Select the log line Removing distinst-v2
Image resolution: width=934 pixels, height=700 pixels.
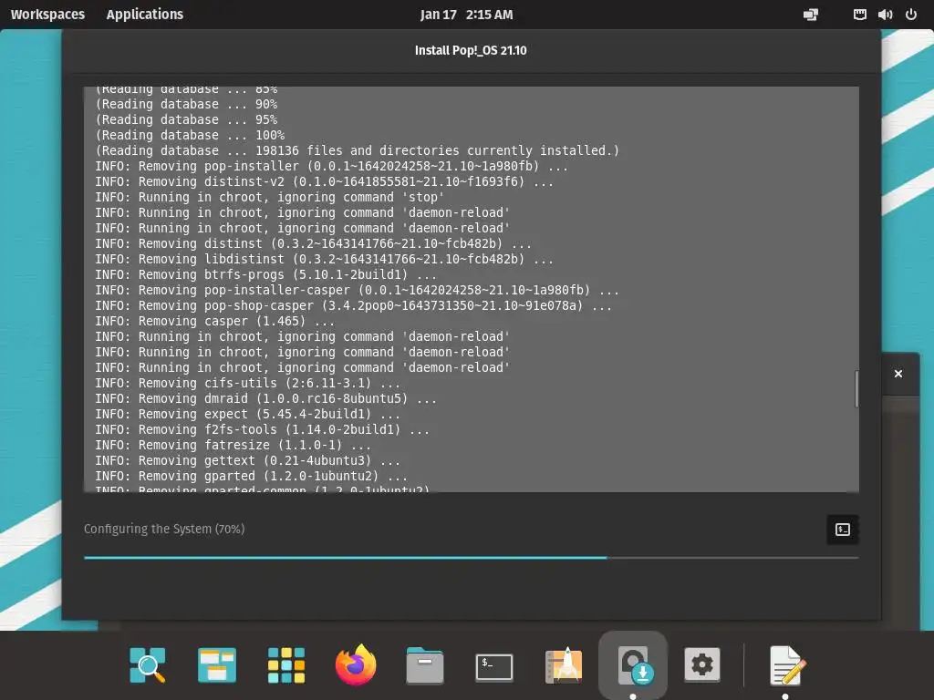click(x=324, y=181)
